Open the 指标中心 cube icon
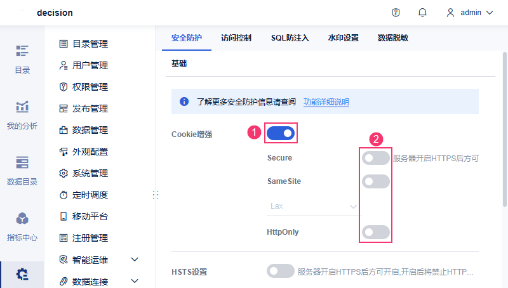The height and width of the screenshot is (288, 508). tap(22, 218)
